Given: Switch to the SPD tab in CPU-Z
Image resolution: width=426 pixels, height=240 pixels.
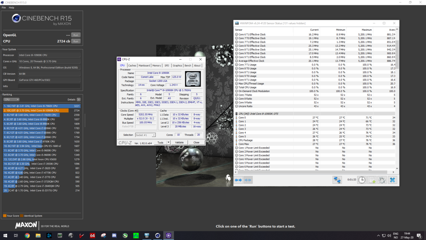Looking at the screenshot, I should 167,65.
